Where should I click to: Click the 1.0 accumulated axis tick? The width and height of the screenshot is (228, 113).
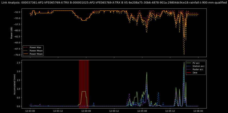click(x=19, y=89)
